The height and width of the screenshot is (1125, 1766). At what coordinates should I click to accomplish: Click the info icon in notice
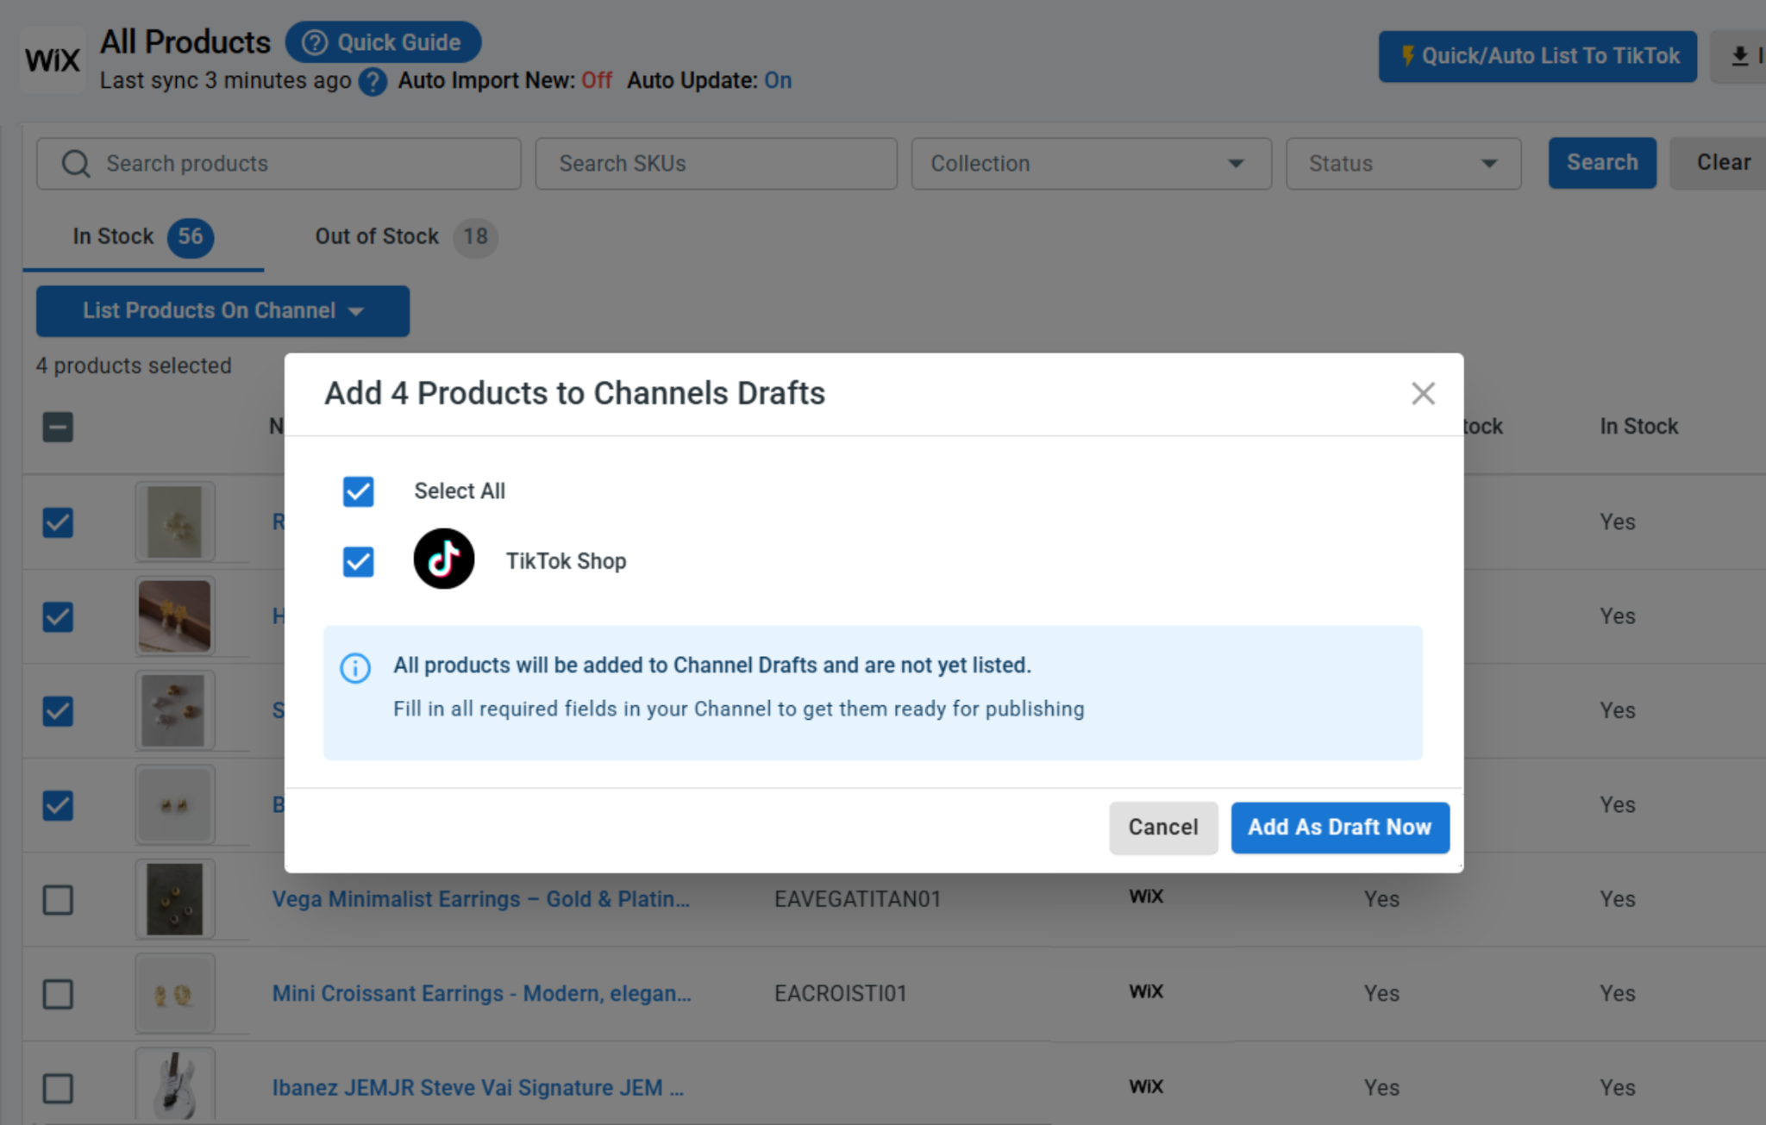click(x=355, y=668)
